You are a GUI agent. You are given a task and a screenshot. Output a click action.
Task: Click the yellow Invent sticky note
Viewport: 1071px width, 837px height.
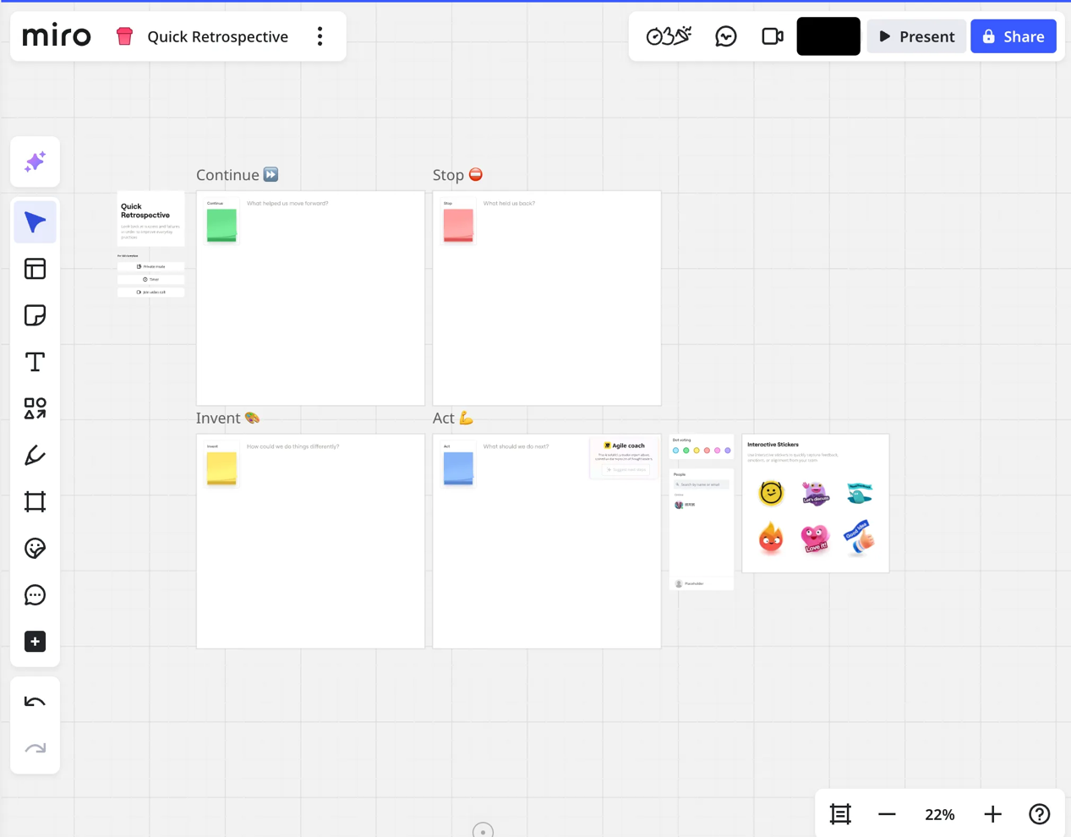pos(221,468)
